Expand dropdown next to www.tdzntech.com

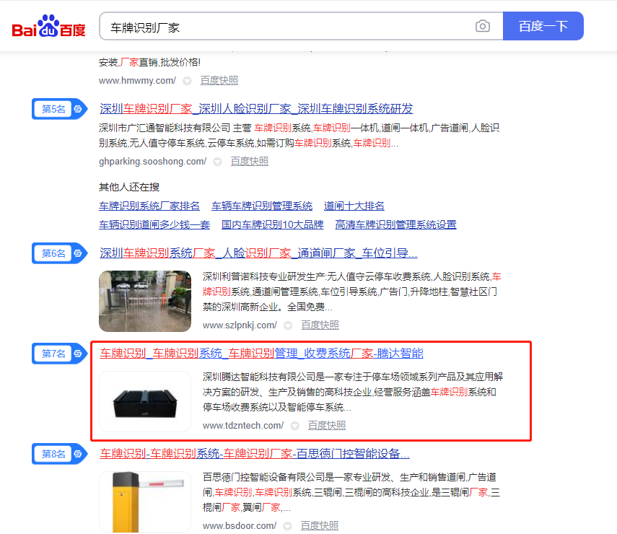click(x=294, y=426)
